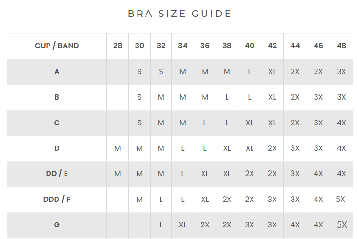Select the A cup row label
Image resolution: width=357 pixels, height=239 pixels.
[x=57, y=72]
